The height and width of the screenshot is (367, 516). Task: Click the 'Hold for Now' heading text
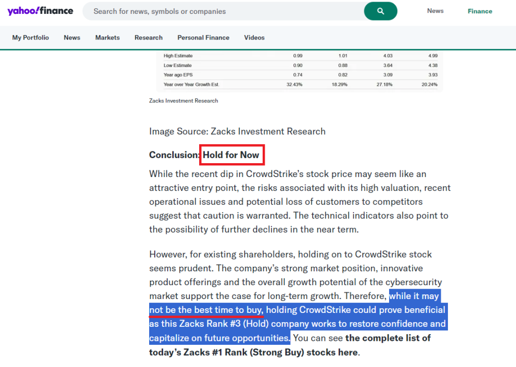click(x=231, y=155)
